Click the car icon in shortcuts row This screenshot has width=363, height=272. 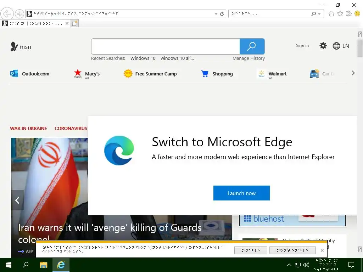pos(314,74)
